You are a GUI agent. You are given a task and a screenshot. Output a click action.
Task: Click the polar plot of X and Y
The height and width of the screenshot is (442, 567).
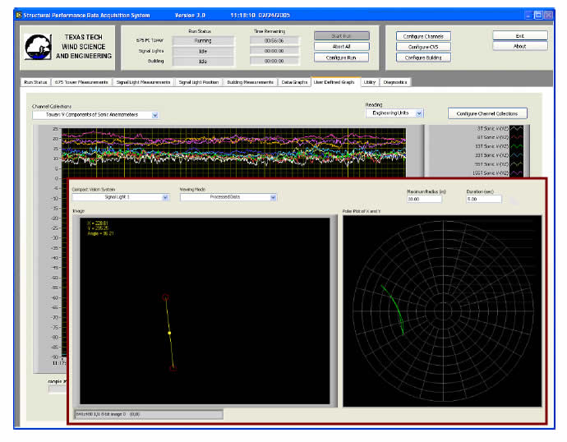tap(442, 311)
